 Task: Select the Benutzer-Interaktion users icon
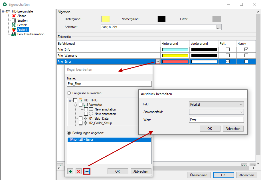(x=14, y=34)
